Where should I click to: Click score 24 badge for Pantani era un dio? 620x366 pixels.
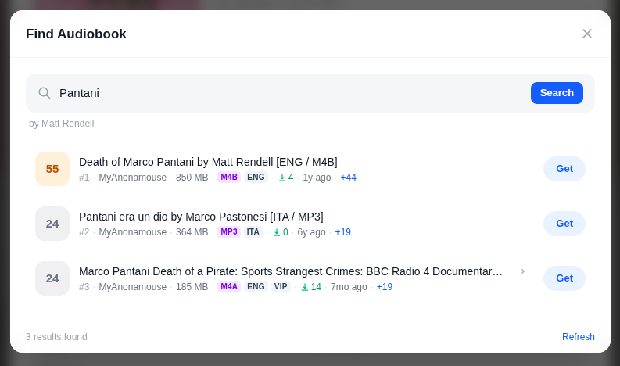[52, 224]
